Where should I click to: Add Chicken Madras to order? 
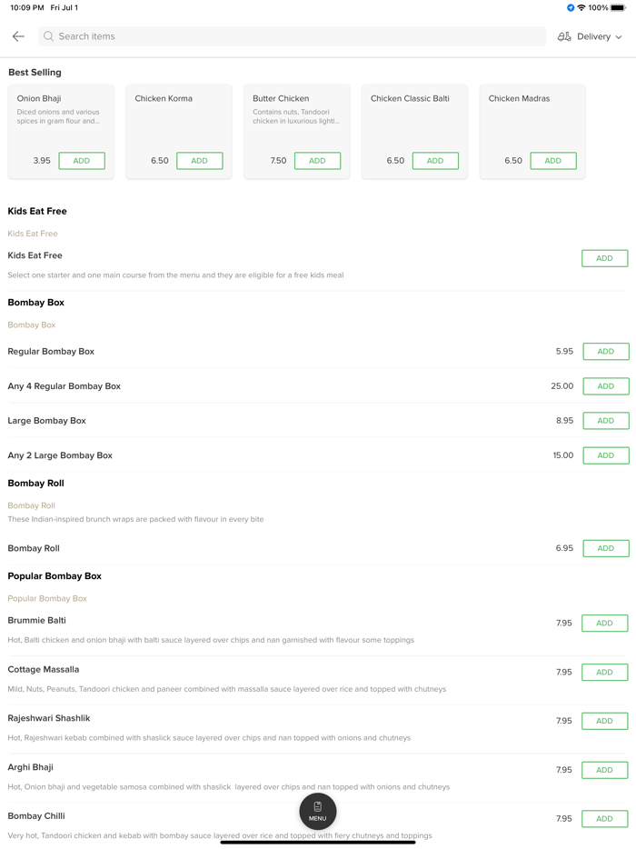(x=553, y=161)
